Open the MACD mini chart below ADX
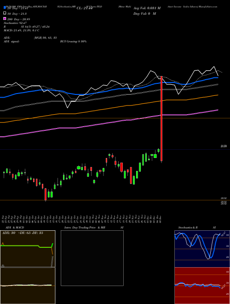The width and height of the screenshot is (230, 304). 28,286
